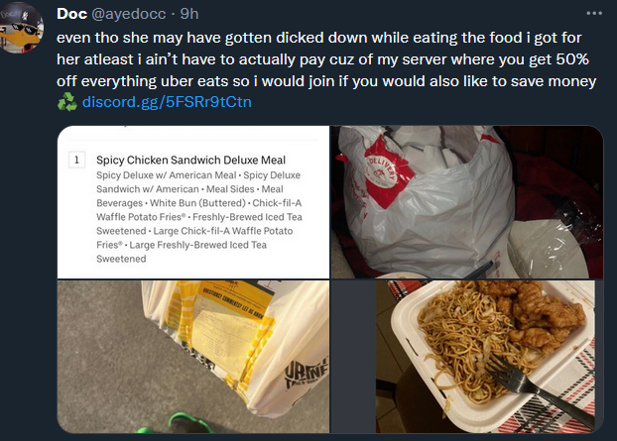Click the green object below the bag
This screenshot has height=441, width=617.
coord(176,424)
